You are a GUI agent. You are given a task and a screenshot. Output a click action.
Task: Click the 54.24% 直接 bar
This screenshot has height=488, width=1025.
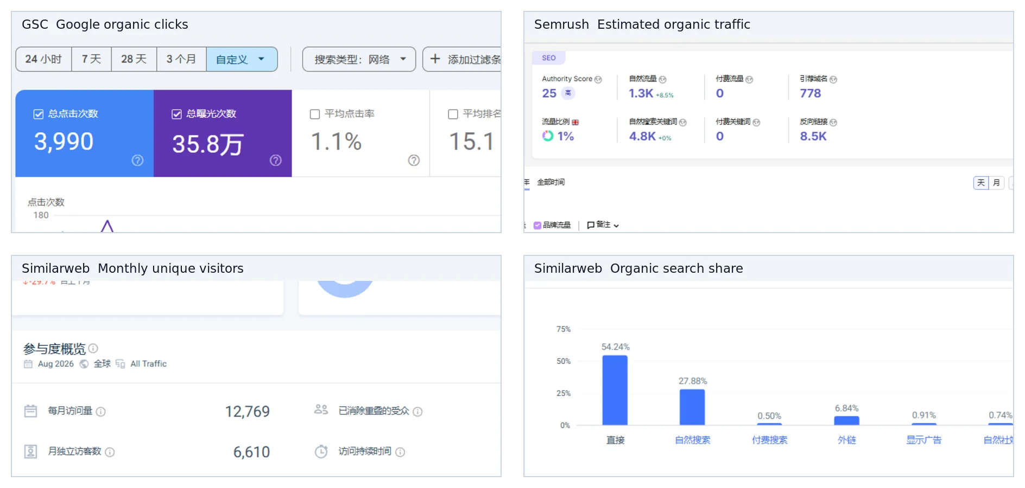[x=615, y=390]
